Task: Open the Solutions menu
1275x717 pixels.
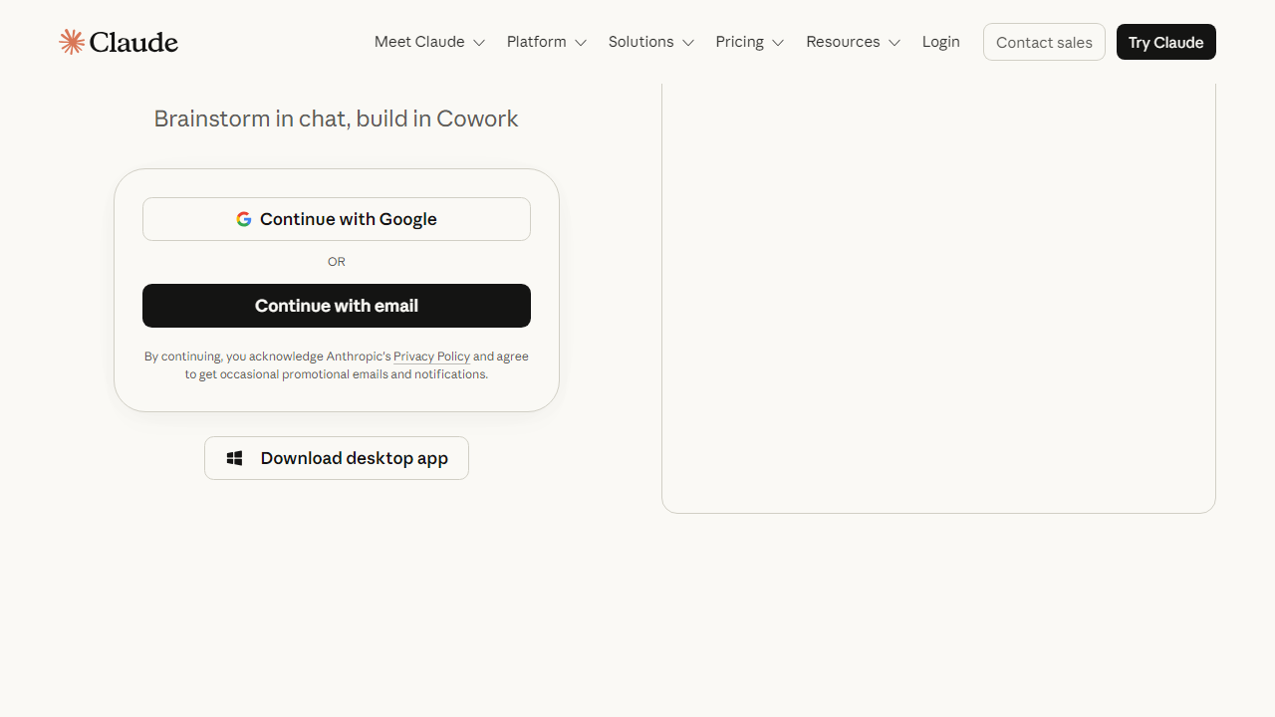Action: 651,42
